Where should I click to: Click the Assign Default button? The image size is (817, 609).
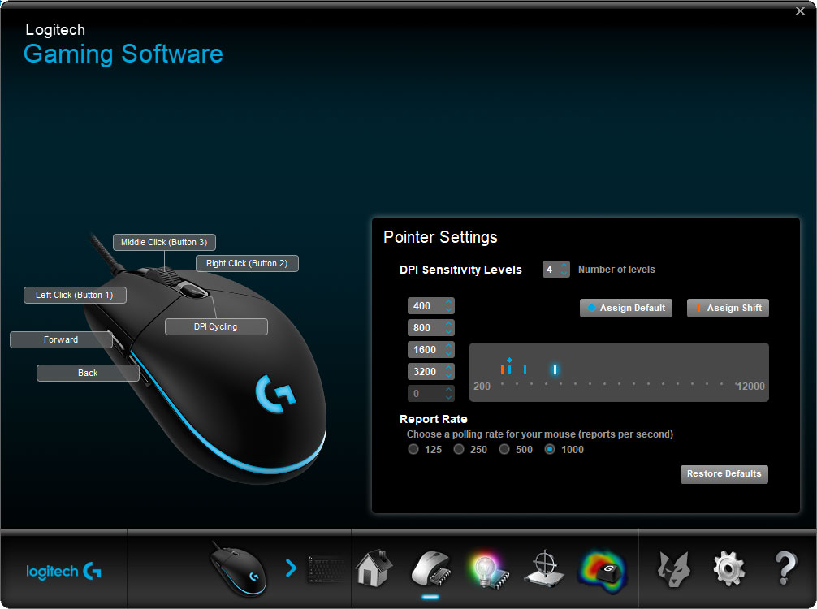pyautogui.click(x=626, y=308)
